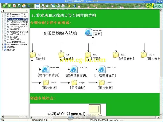Click the picture-window toolbar icon
163x122 pixels.
click(53, 6)
